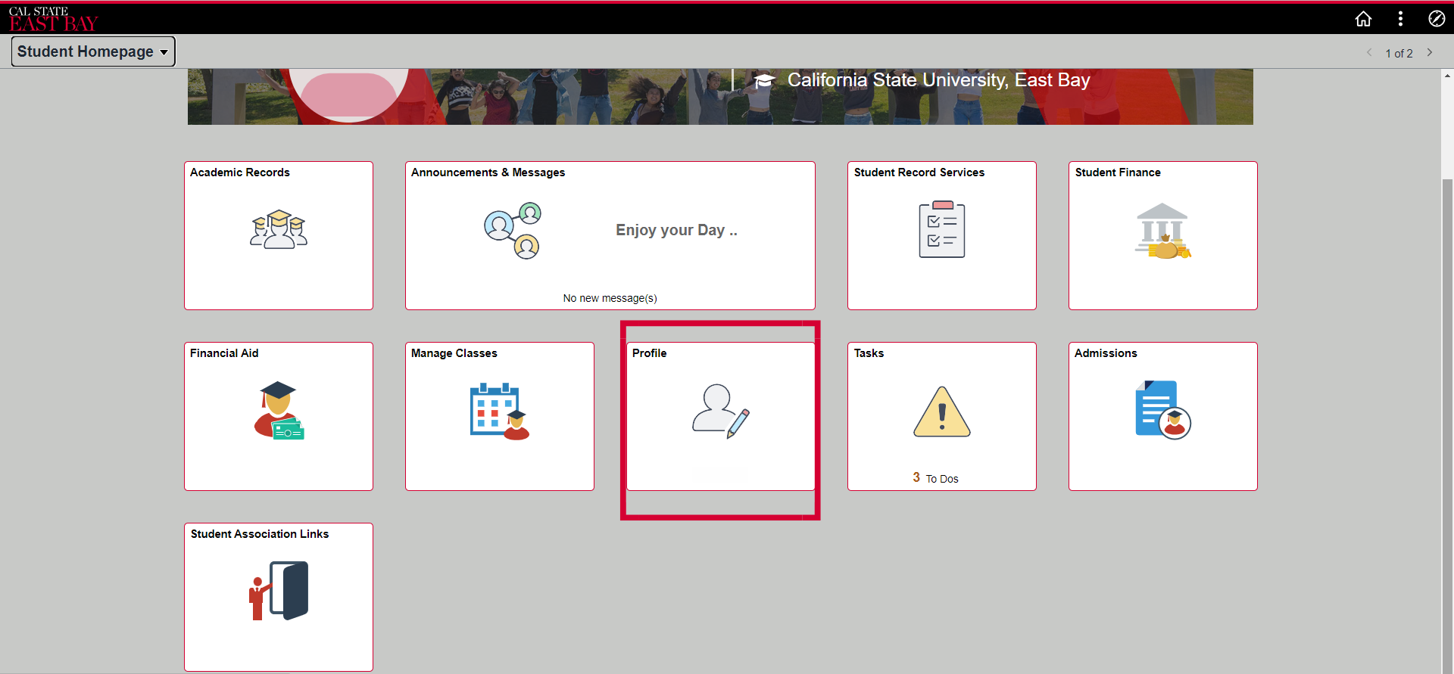Click the Profile tile title

[x=649, y=353]
